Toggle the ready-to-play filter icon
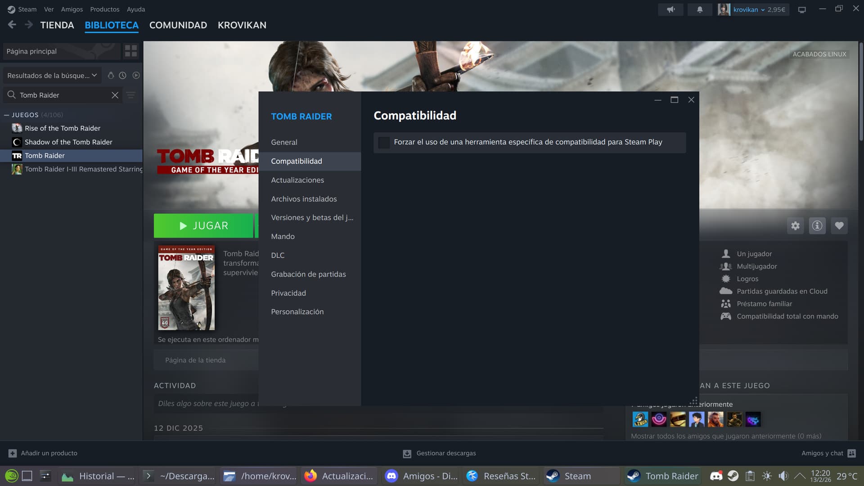 click(136, 76)
